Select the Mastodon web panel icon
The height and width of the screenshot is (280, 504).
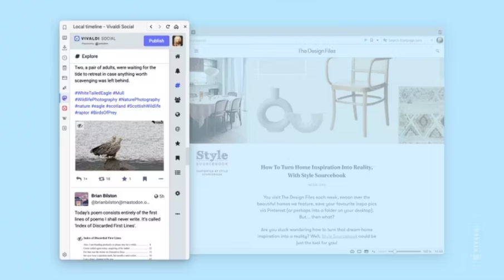(x=65, y=98)
